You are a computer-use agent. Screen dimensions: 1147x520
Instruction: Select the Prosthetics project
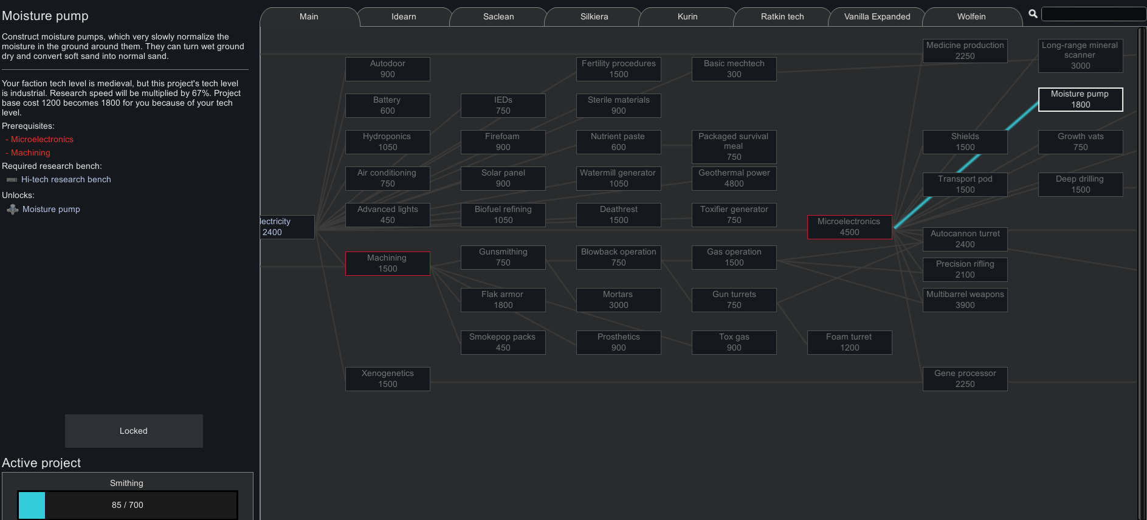619,343
